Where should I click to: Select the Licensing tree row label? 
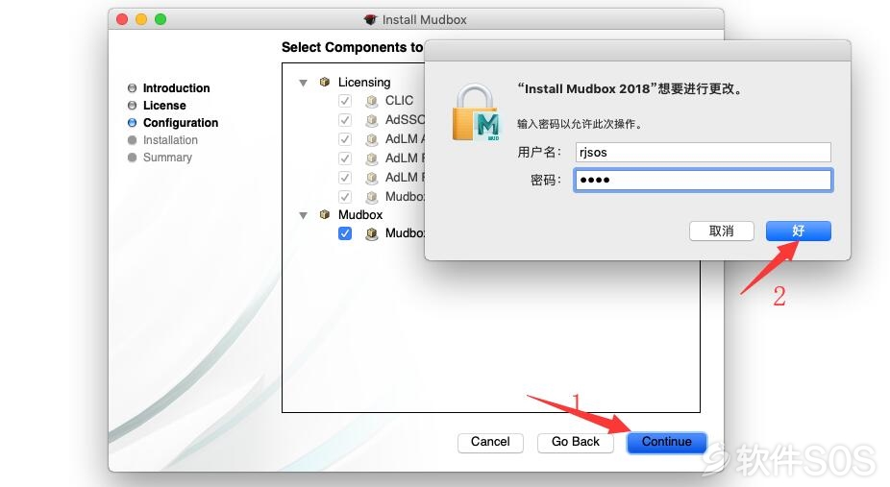[x=364, y=83]
